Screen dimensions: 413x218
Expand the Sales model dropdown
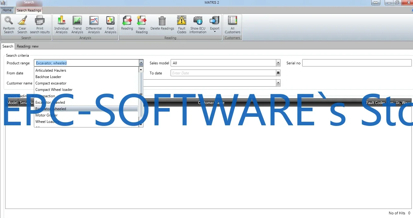click(278, 63)
